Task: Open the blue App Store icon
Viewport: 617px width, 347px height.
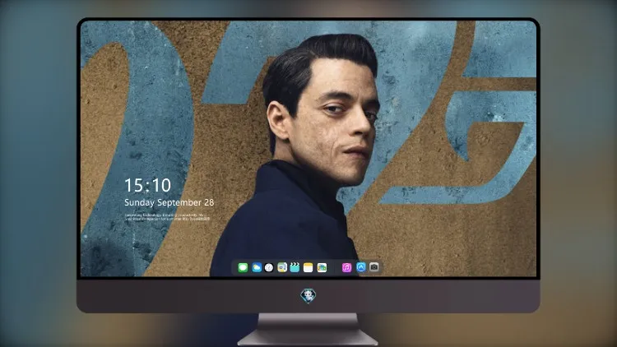Action: tap(361, 267)
